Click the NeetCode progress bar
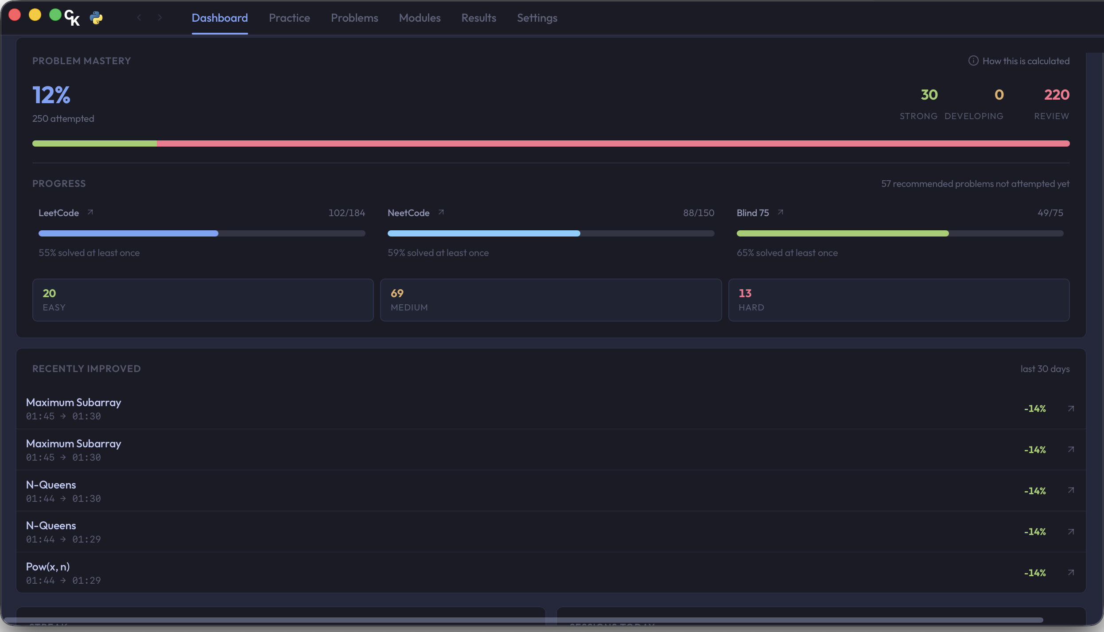Image resolution: width=1104 pixels, height=632 pixels. click(x=551, y=233)
